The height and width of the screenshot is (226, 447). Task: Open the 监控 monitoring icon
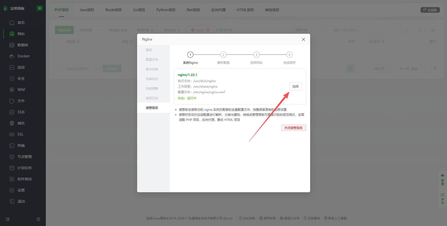(12, 67)
